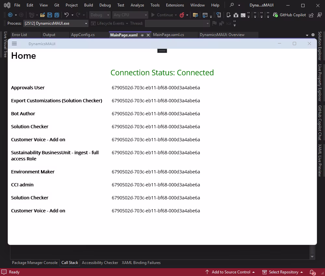Click the notifications bell in status bar
325x276 pixels.
[x=312, y=272]
